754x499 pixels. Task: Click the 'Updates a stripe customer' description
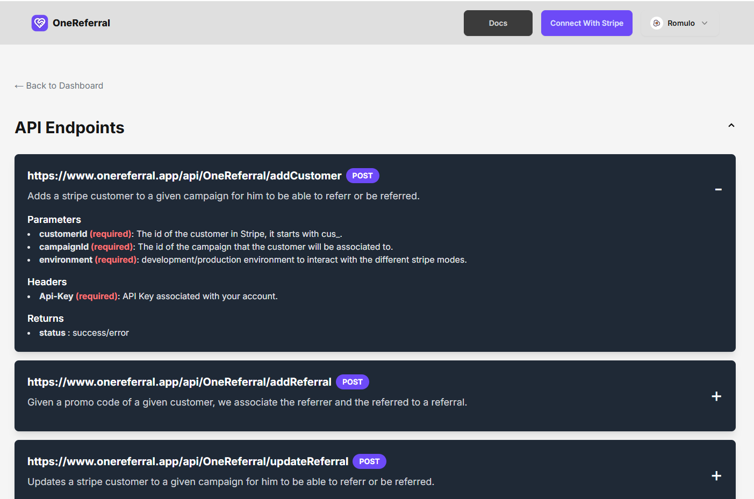point(231,482)
